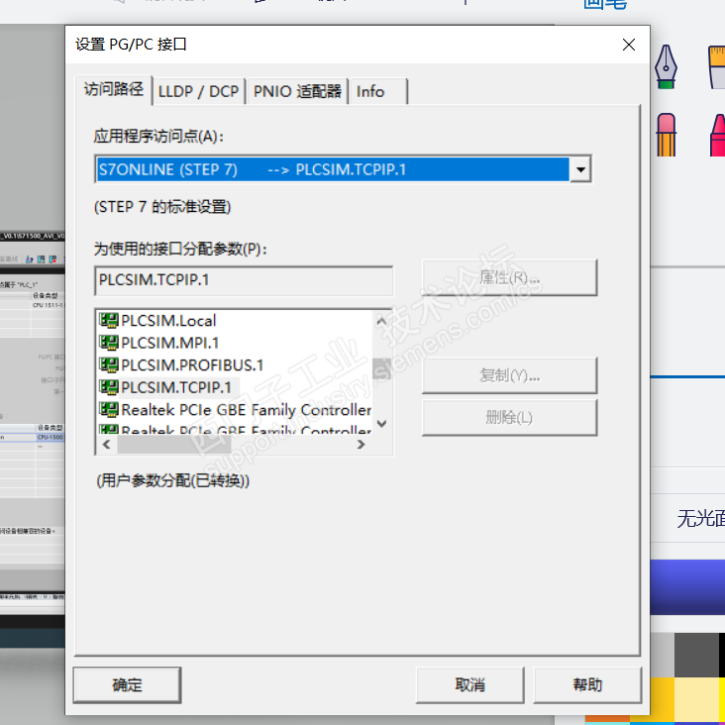Screen dimensions: 725x725
Task: Click the horizontal scroll right arrow
Action: 362,445
